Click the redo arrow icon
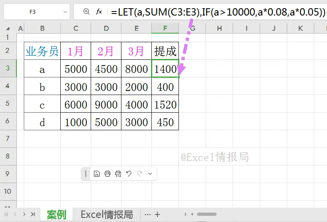This screenshot has width=327, height=222. (139, 174)
